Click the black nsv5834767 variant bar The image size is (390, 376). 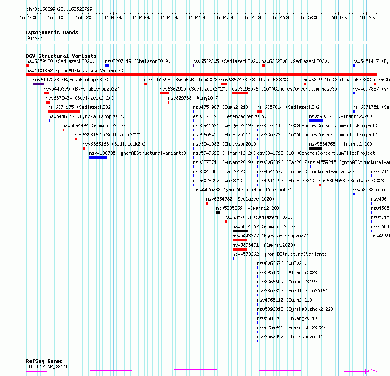click(x=240, y=231)
